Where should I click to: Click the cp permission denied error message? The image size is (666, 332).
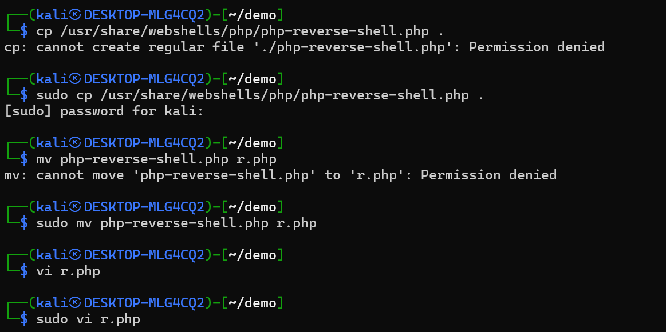point(304,47)
